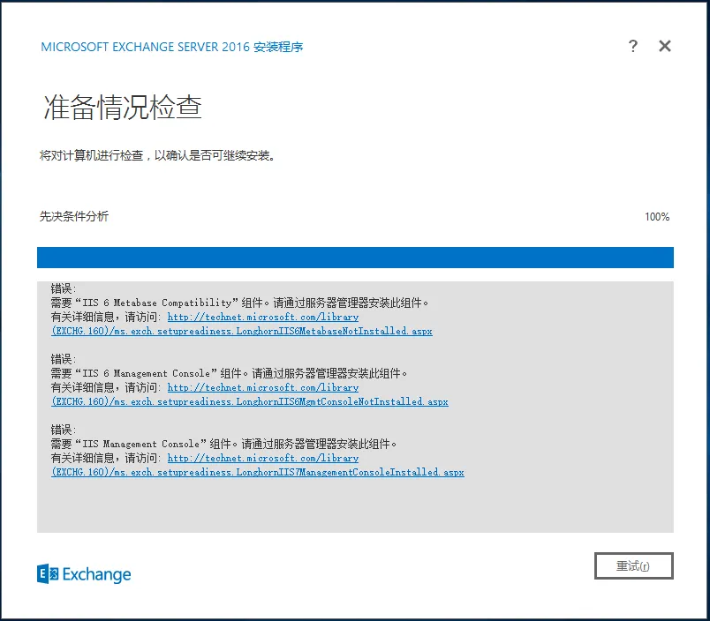This screenshot has height=621, width=710.
Task: Select the 准备情况检查 heading
Action: pyautogui.click(x=122, y=108)
